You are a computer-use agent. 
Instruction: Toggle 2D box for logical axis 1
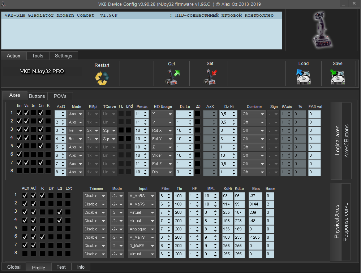[x=198, y=114]
